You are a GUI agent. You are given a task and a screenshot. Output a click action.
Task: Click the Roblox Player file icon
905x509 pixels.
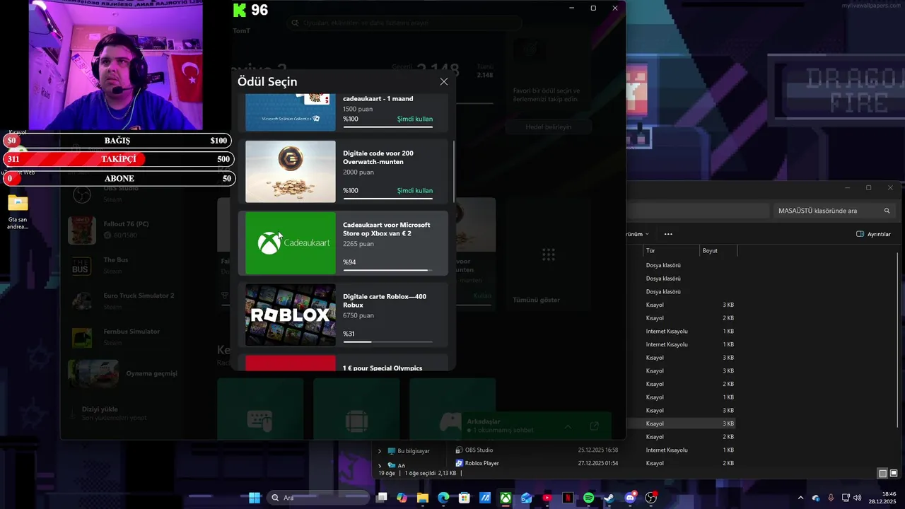click(x=459, y=464)
